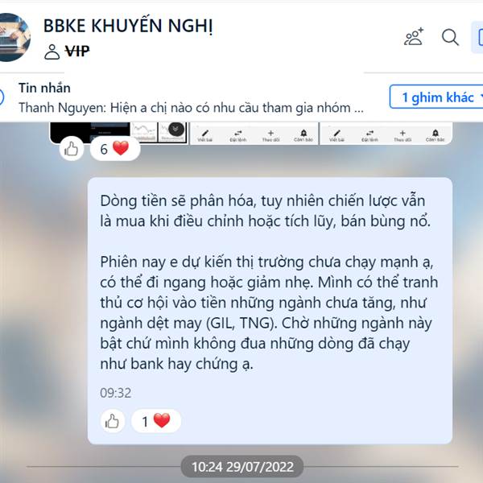The width and height of the screenshot is (483, 483).
Task: Add a member with the people icon
Action: click(414, 37)
